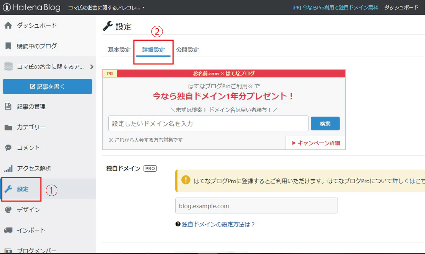Click the 独自ドメイン section label
The width and height of the screenshot is (425, 254).
coord(123,169)
